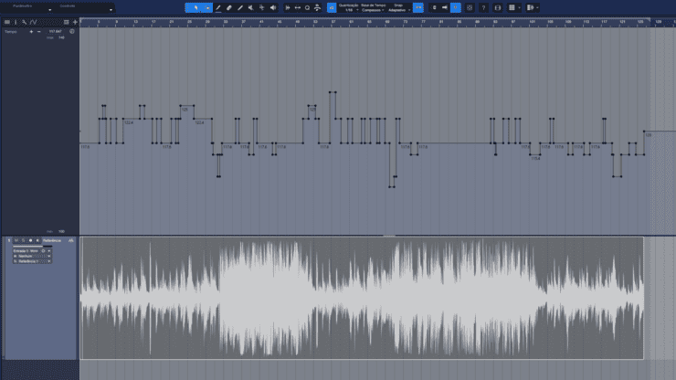
Task: Open the Snap Adaptativo dropdown
Action: [x=399, y=10]
